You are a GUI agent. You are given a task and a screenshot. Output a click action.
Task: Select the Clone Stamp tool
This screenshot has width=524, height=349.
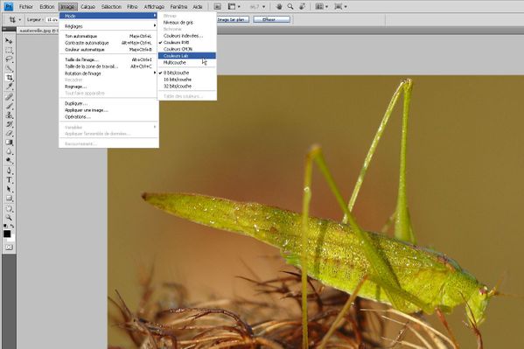[x=9, y=115]
